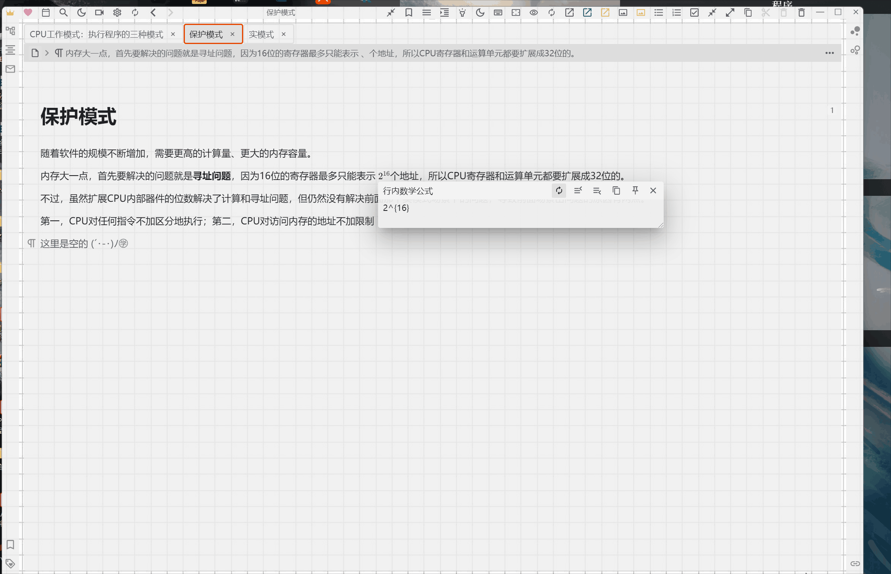The width and height of the screenshot is (891, 574).
Task: Enable bullet list formatting
Action: click(x=658, y=12)
